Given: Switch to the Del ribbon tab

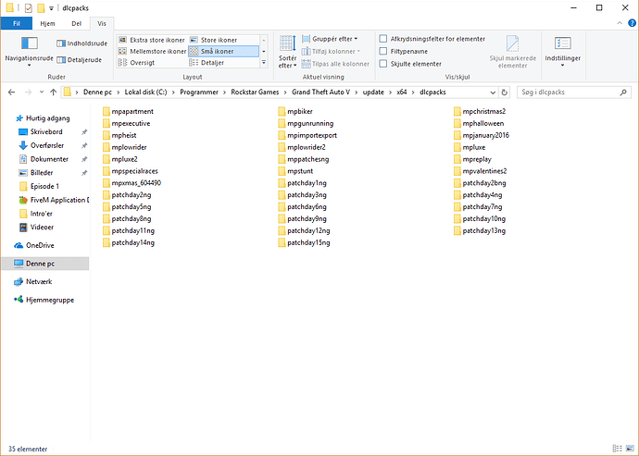Looking at the screenshot, I should coord(77,23).
